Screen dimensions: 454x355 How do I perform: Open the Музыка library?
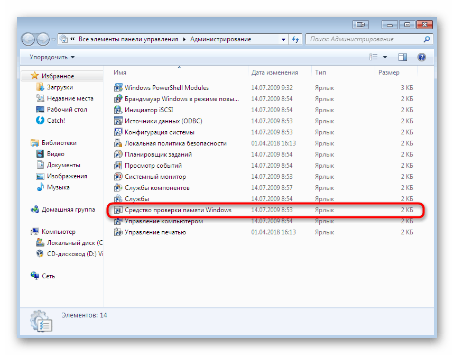58,187
